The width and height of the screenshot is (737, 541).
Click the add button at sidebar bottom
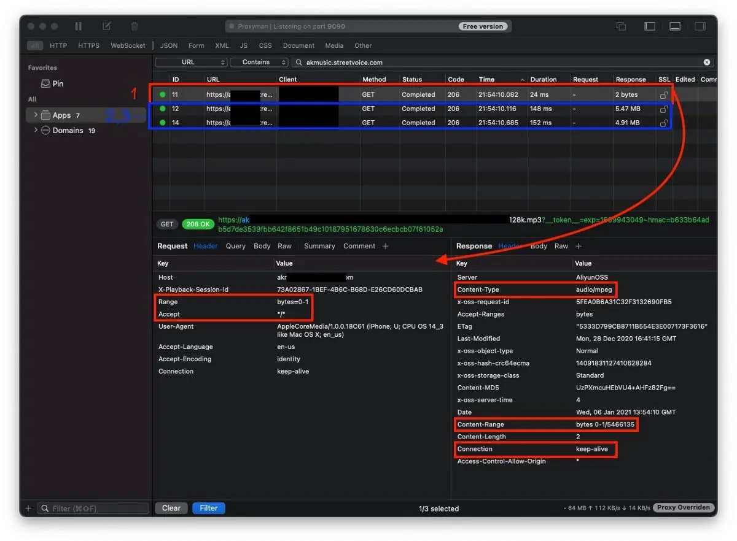pyautogui.click(x=28, y=508)
